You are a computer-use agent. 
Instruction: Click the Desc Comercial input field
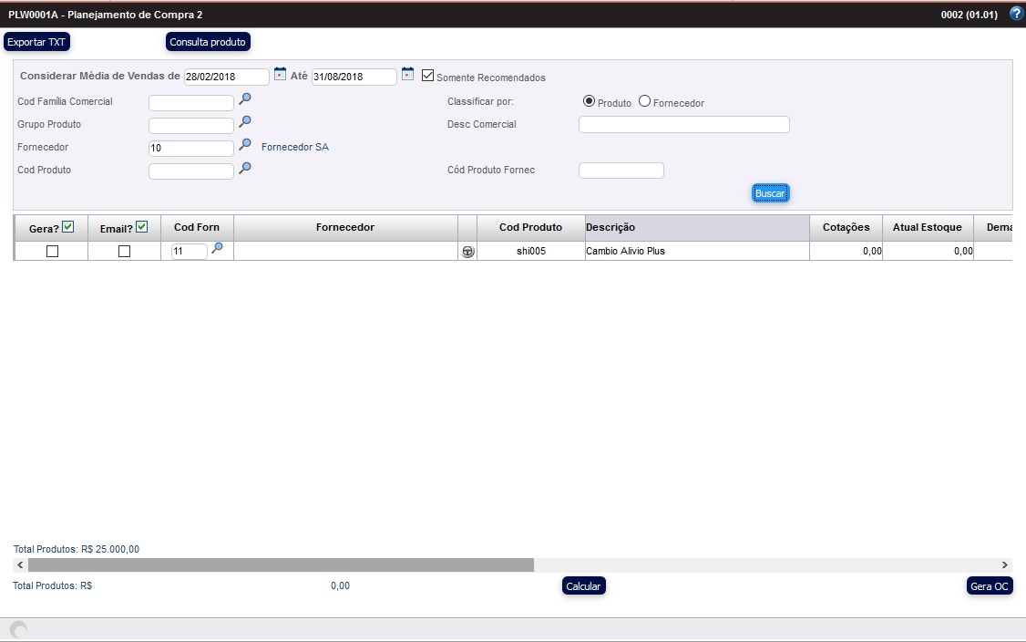click(683, 124)
